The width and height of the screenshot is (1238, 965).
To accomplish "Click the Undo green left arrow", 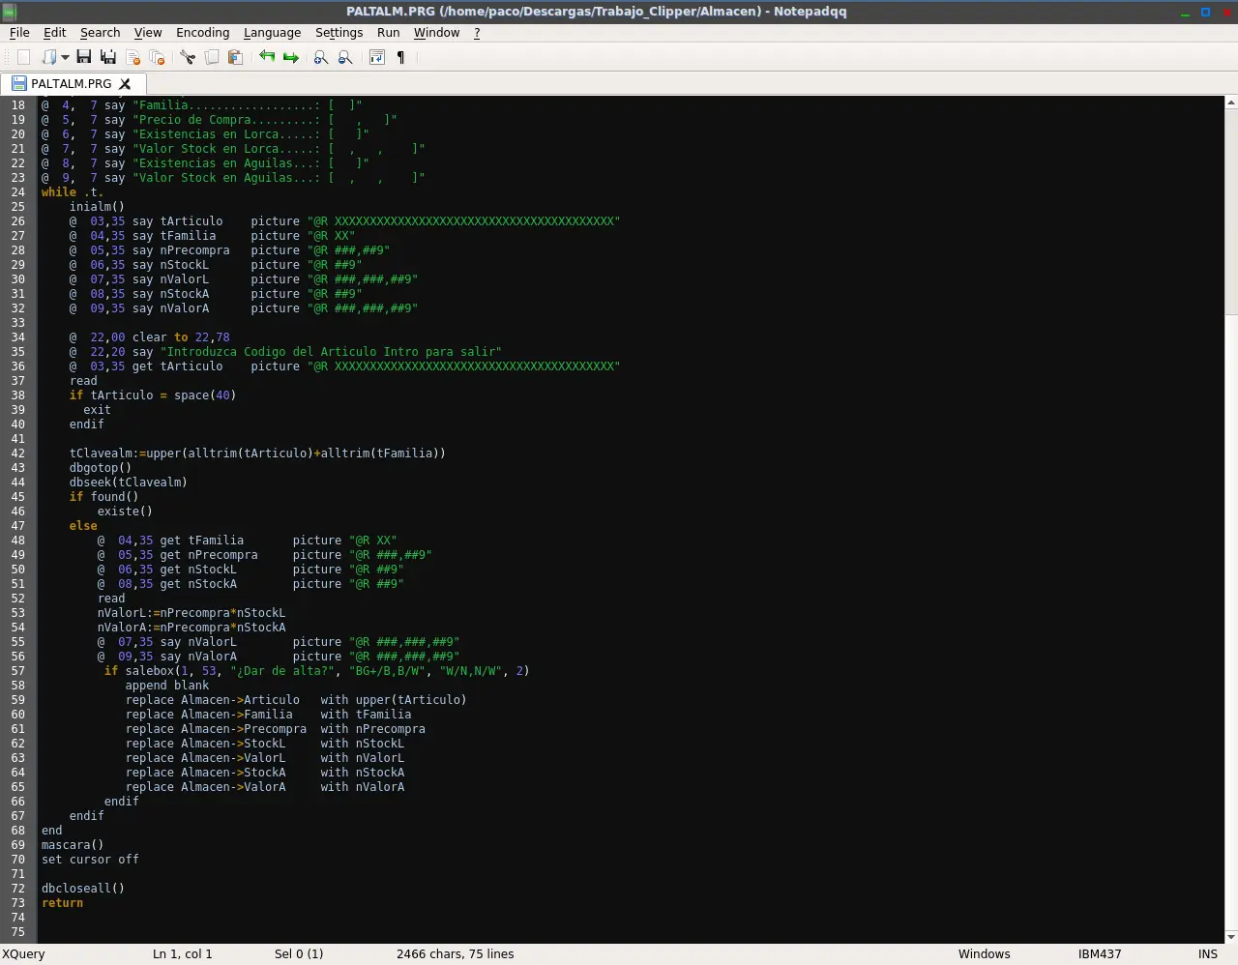I will (x=267, y=57).
